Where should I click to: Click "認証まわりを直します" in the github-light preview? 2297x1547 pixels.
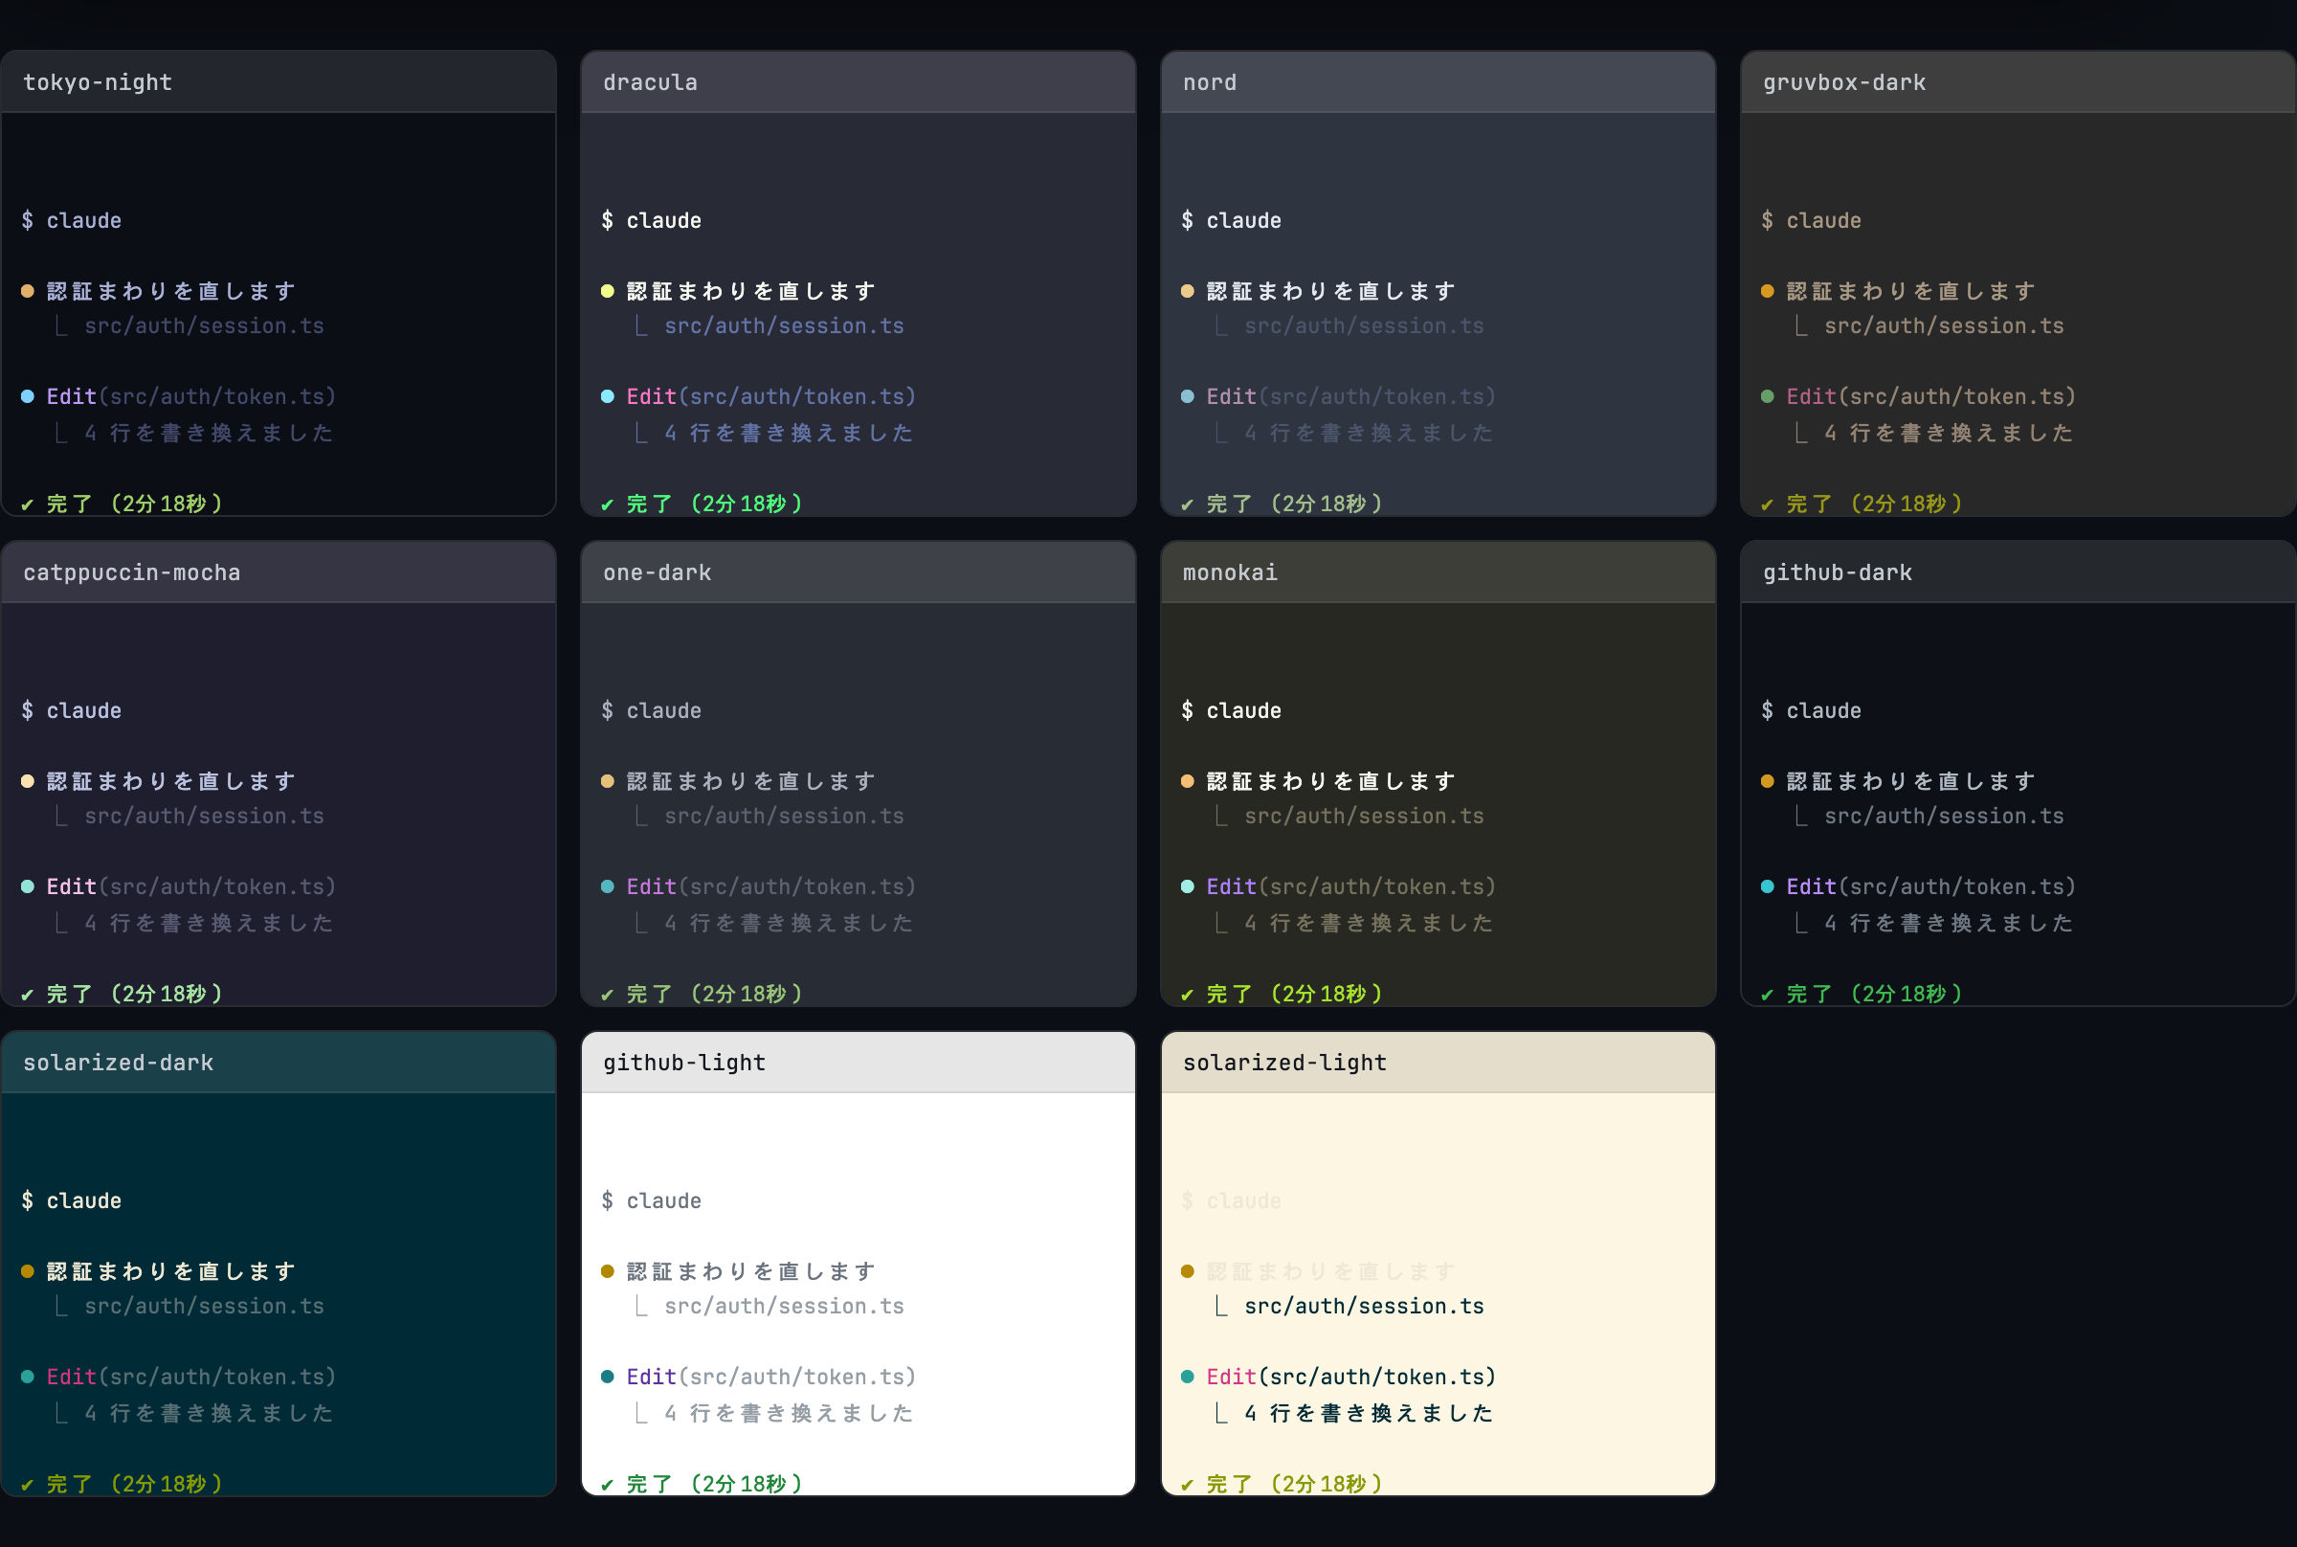pyautogui.click(x=751, y=1271)
